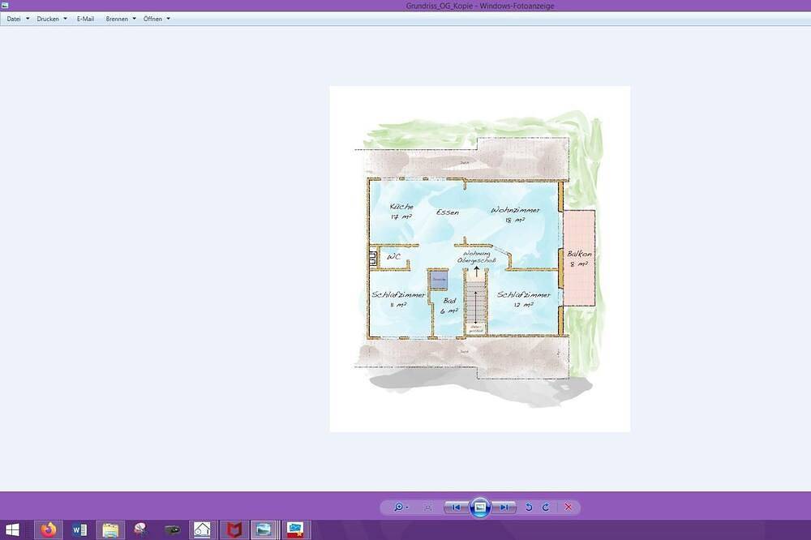
Task: Skip to the next image
Action: (504, 508)
